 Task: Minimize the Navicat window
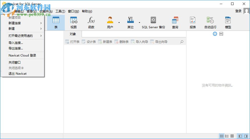click(221, 4)
